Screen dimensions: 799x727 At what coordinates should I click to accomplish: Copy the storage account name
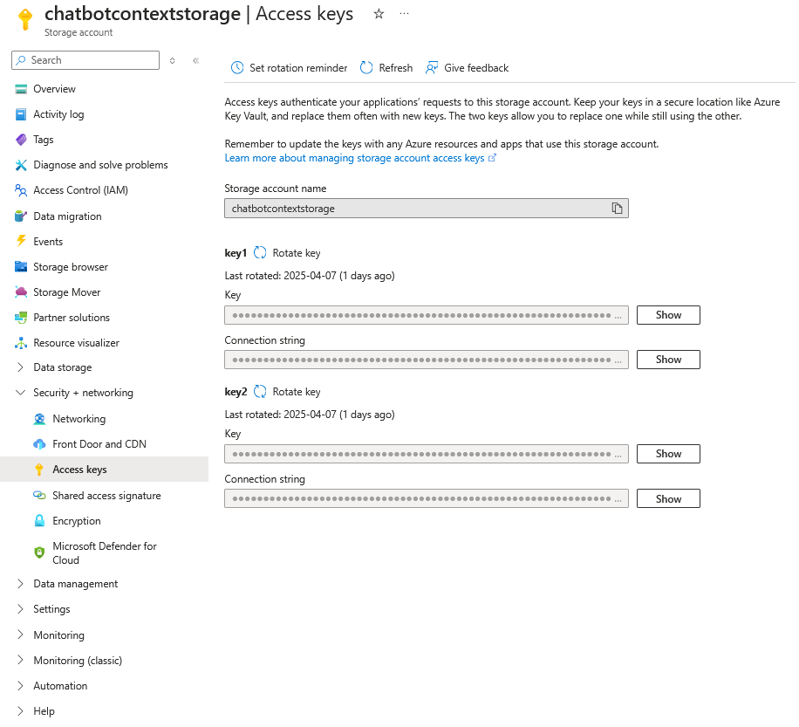tap(618, 208)
